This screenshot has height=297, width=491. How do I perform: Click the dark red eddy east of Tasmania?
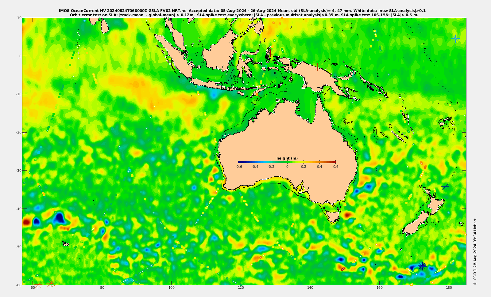pos(348,214)
